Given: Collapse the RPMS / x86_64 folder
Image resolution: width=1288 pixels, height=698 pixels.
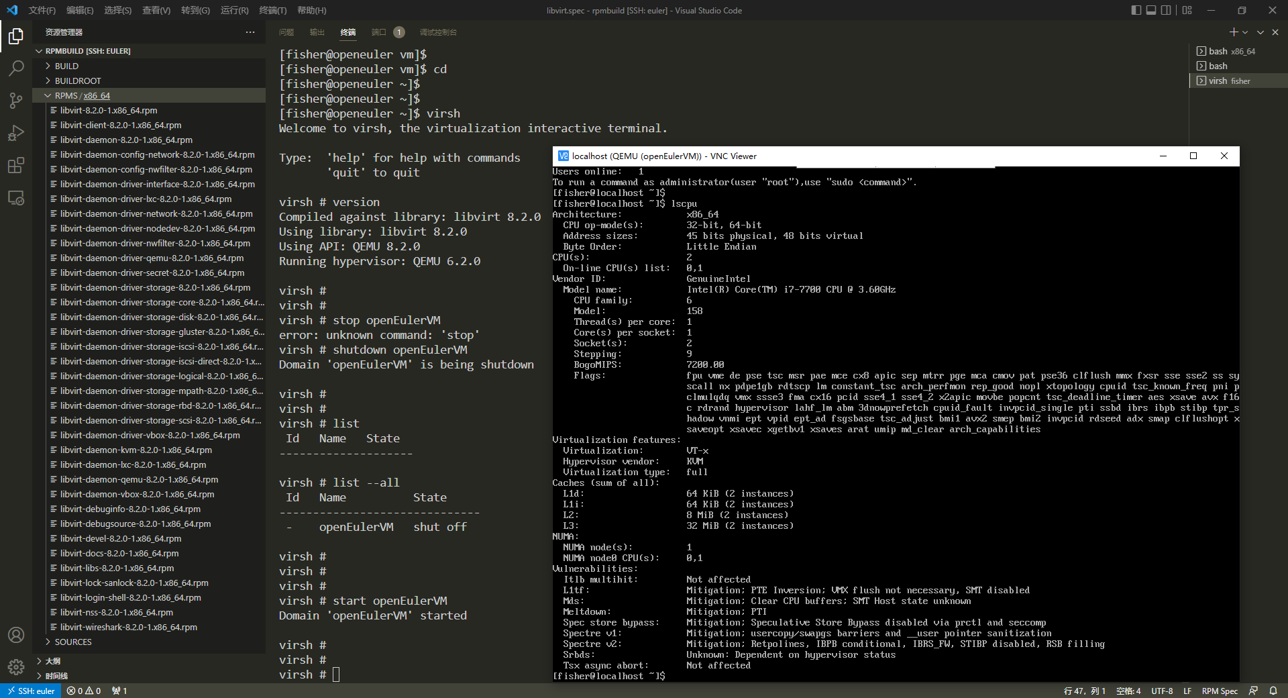Looking at the screenshot, I should [149, 95].
